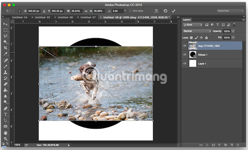Select the Dodge tool
Viewport: 248px width, 150px height.
[x=5, y=102]
